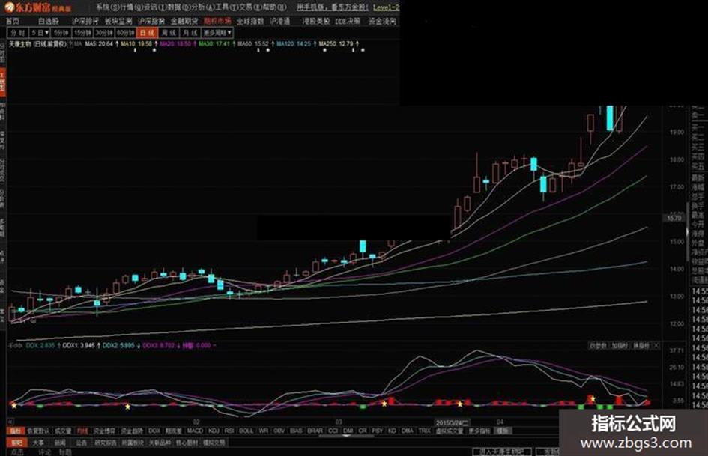Image resolution: width=708 pixels, height=456 pixels.
Task: Select the RSI indicator tab
Action: click(x=229, y=431)
